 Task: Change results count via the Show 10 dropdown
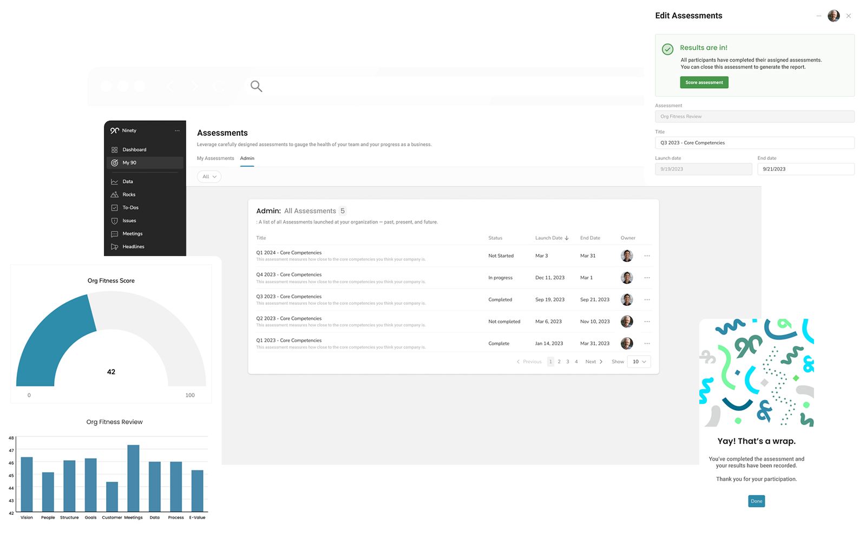(639, 362)
